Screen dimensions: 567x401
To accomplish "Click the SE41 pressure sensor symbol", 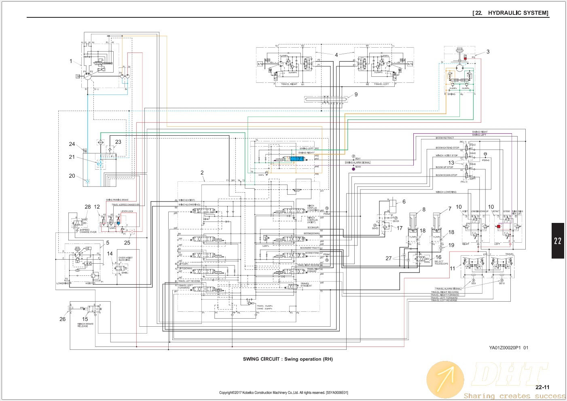I will coord(353,156).
